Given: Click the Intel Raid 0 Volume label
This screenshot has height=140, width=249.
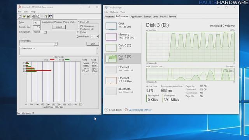Looking at the screenshot, I should [222, 26].
